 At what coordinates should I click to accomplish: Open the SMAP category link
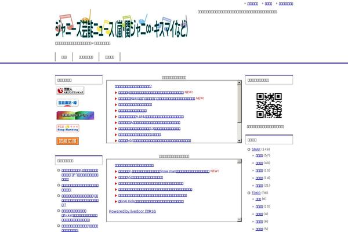pyautogui.click(x=256, y=150)
